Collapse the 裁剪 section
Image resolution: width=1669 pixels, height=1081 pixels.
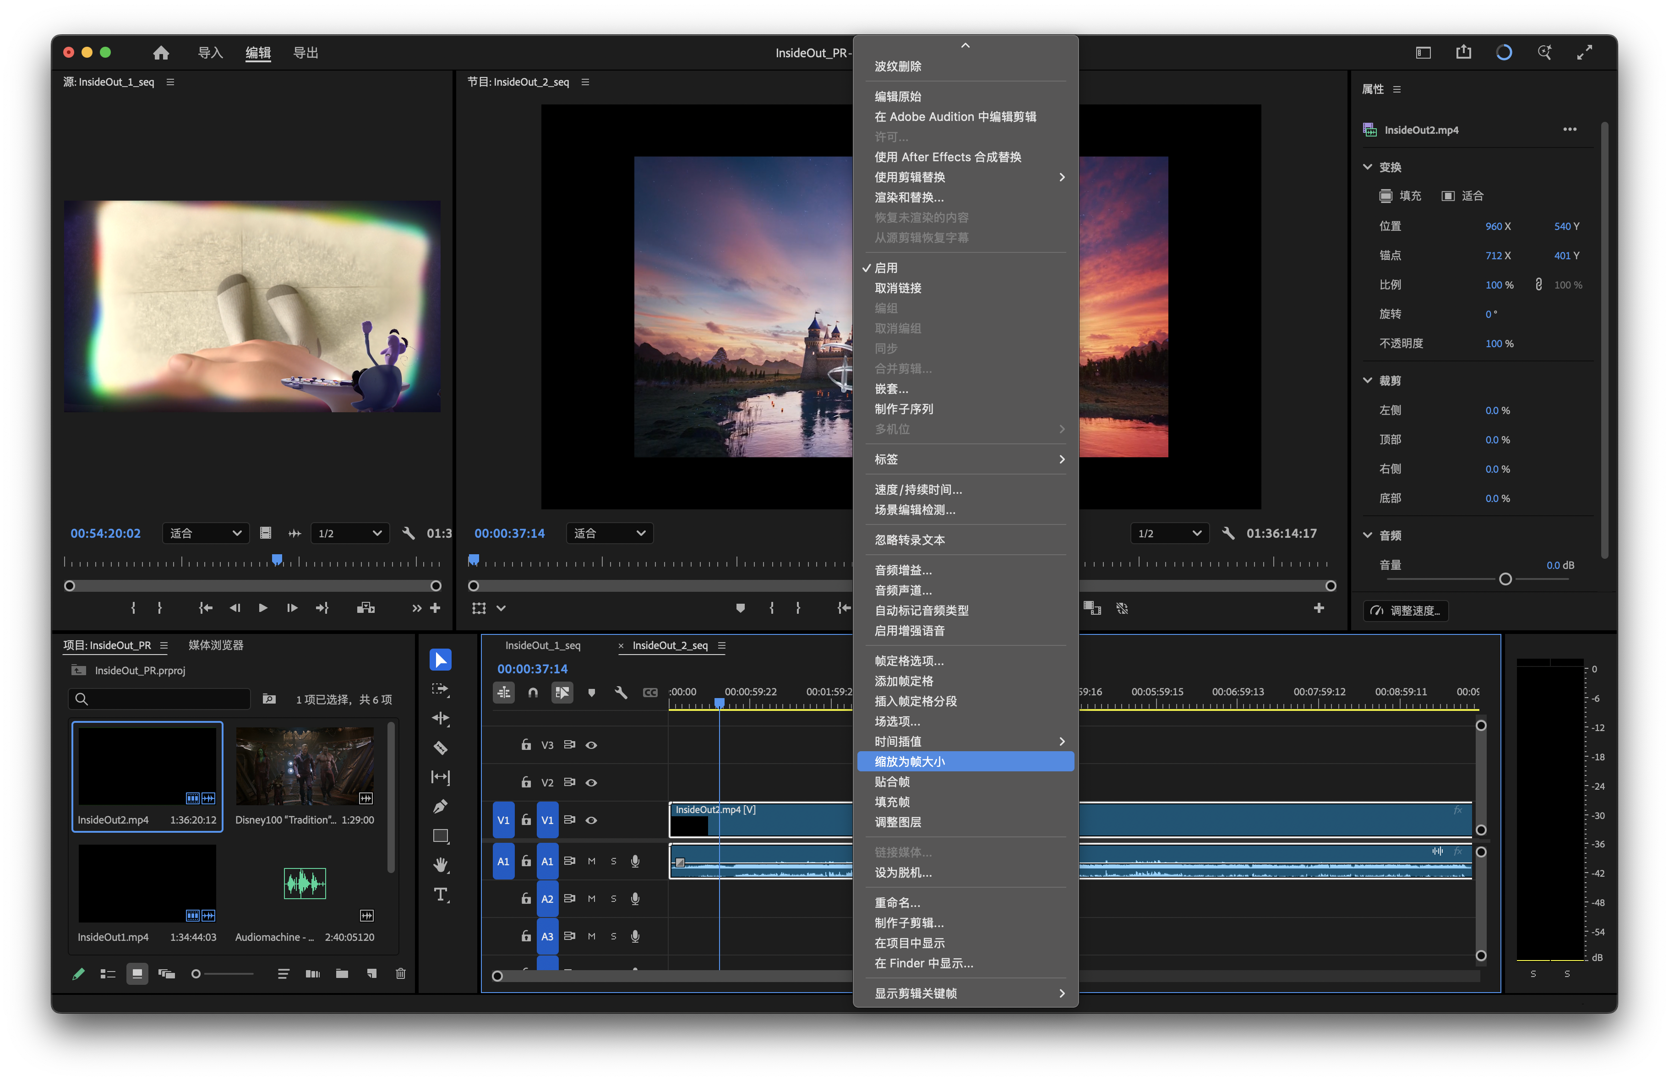click(1367, 380)
